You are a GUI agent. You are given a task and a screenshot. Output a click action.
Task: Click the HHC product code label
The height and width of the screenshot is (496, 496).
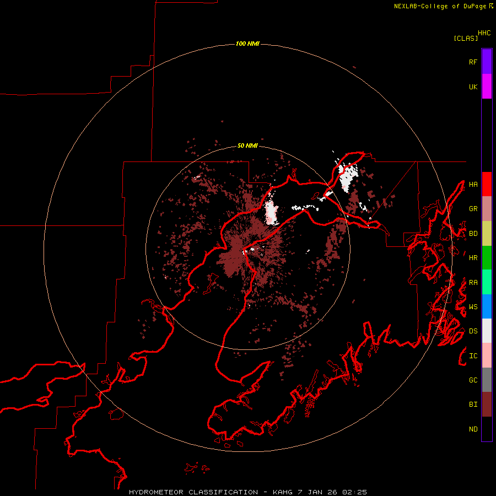click(x=484, y=33)
